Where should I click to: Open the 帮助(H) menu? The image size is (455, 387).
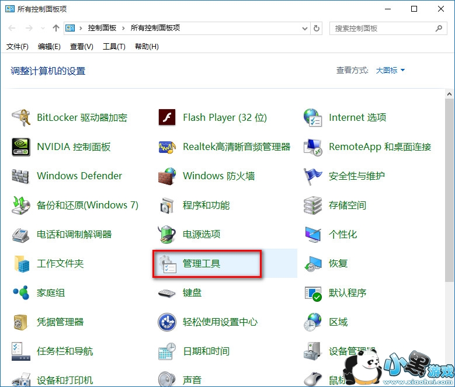pyautogui.click(x=147, y=46)
